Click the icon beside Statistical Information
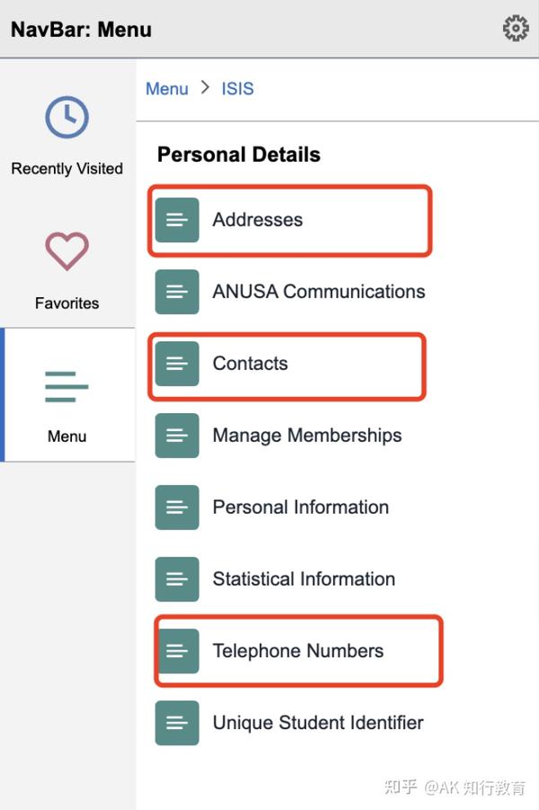 pos(177,578)
